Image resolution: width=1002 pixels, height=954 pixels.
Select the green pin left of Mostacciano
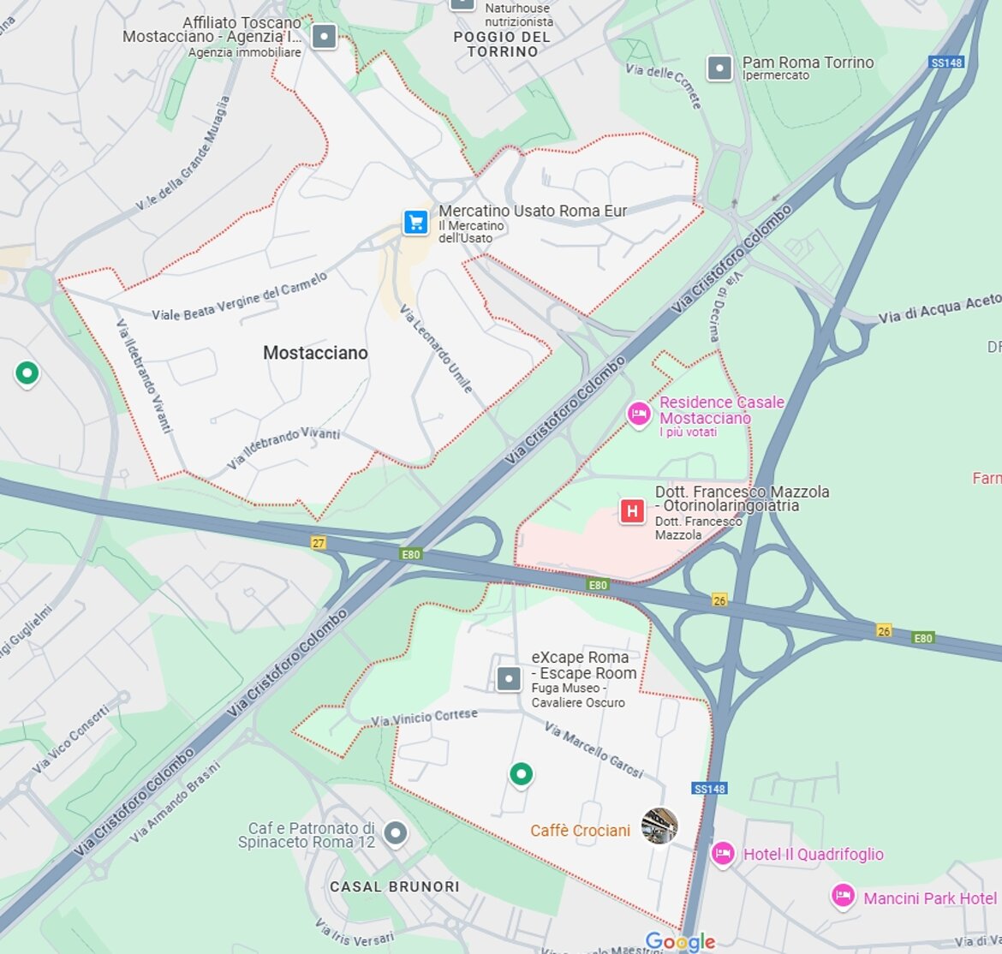(x=27, y=373)
